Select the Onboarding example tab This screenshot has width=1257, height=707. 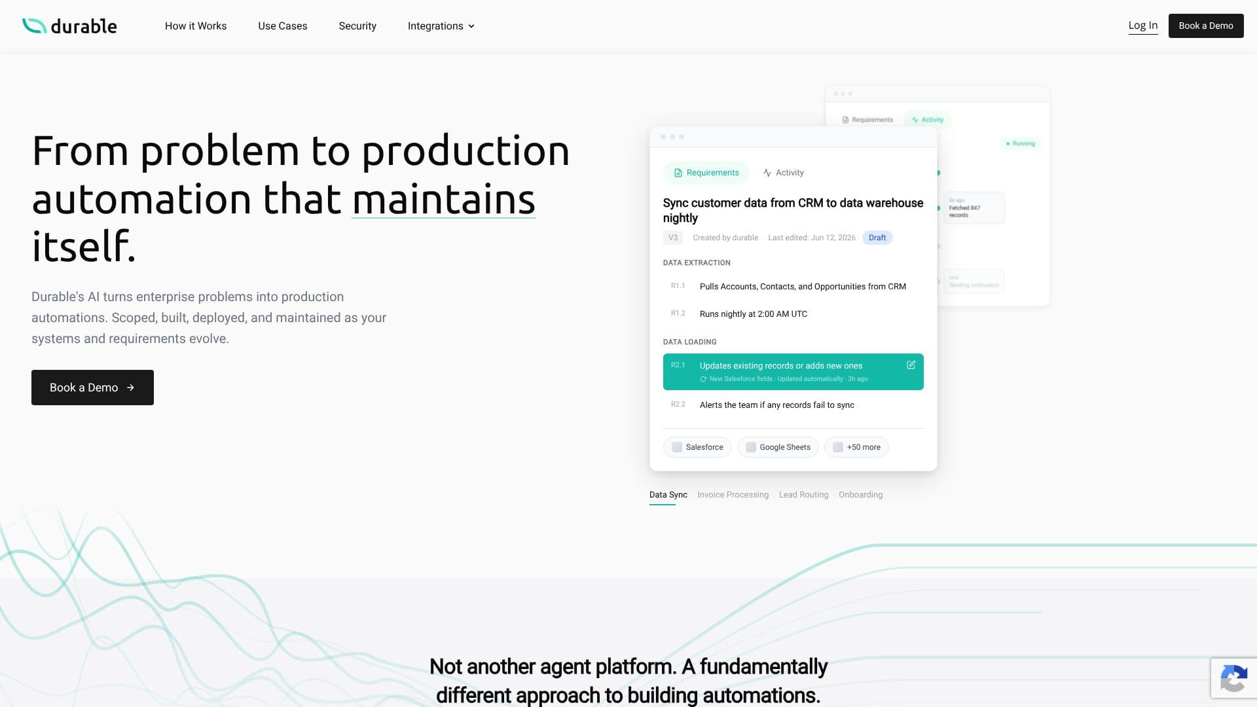click(x=860, y=495)
